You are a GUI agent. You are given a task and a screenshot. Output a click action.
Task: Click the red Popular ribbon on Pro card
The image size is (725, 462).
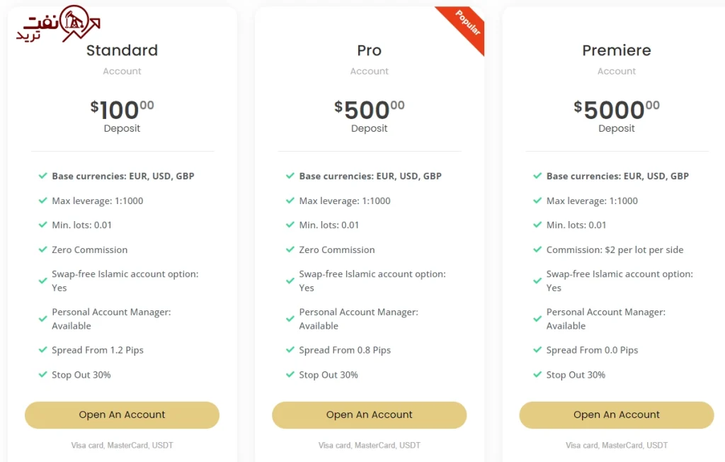click(466, 25)
